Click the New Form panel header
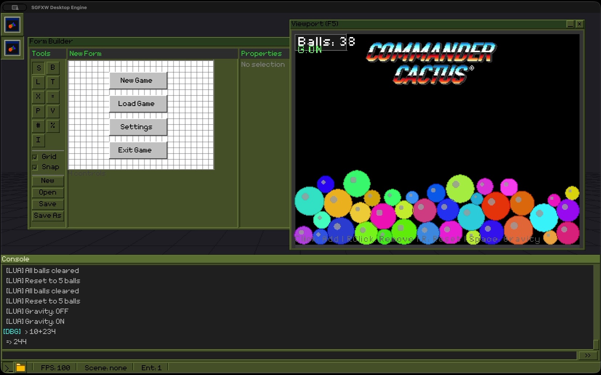 click(x=153, y=54)
